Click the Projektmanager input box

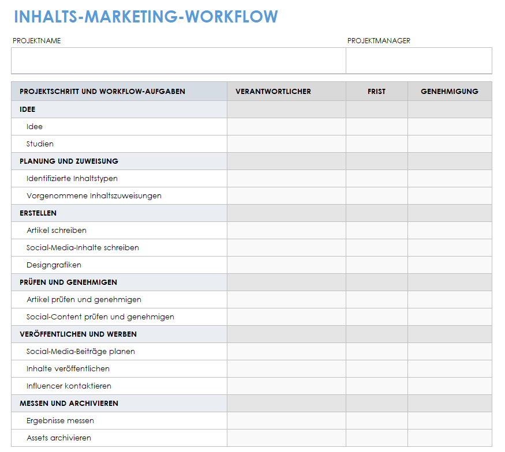(x=419, y=61)
